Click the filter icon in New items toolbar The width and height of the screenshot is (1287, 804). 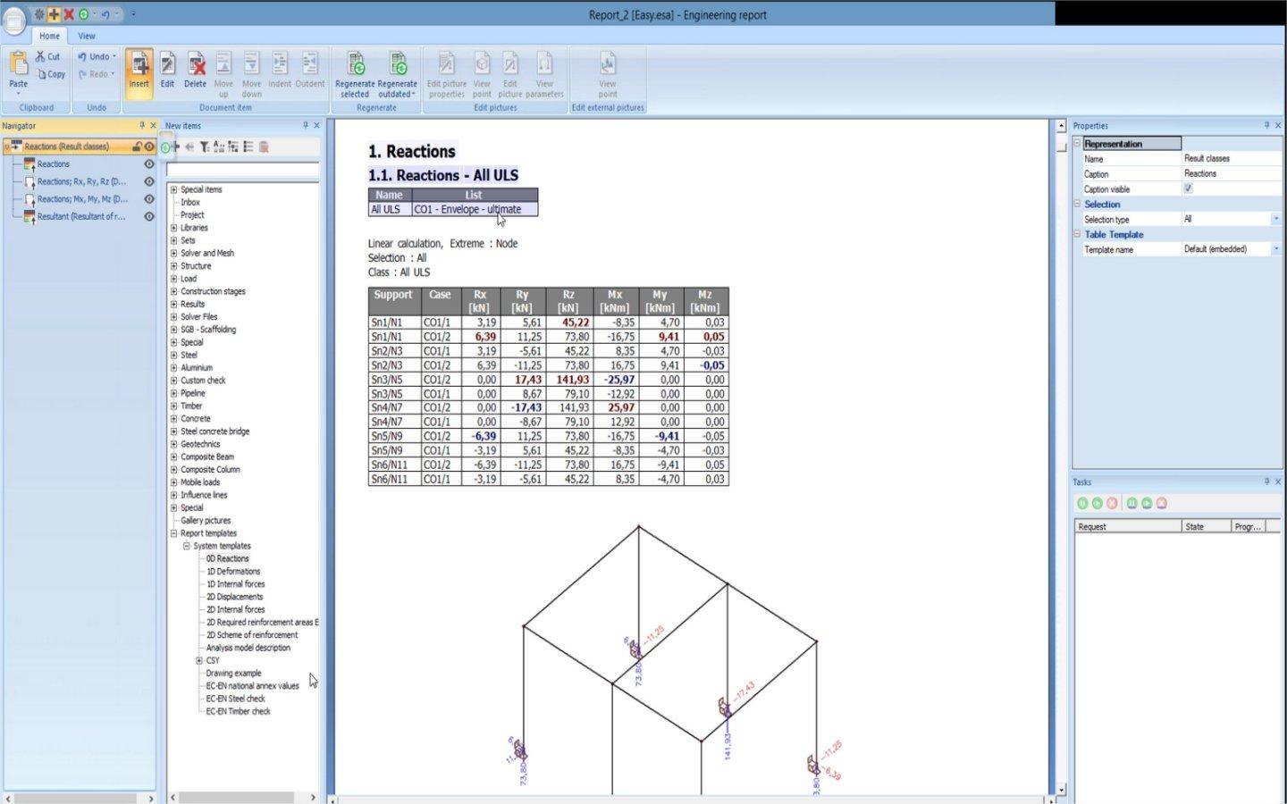coord(205,147)
